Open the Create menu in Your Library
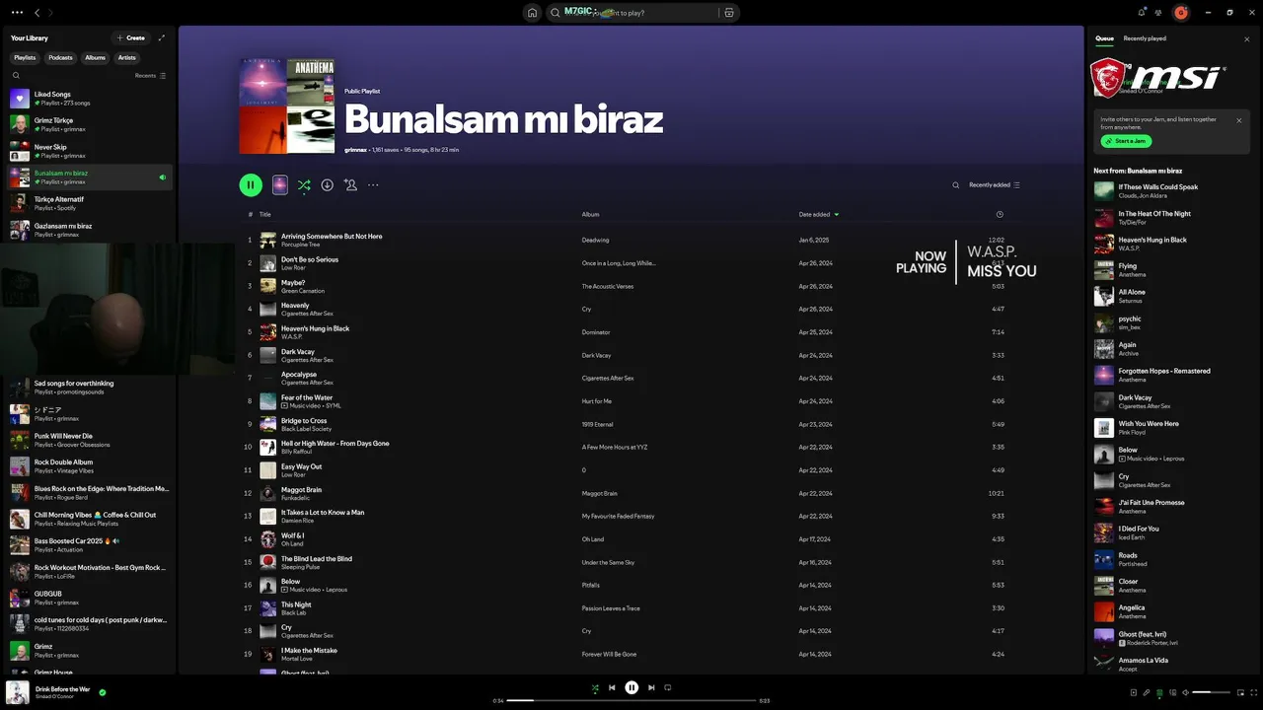 coord(130,37)
